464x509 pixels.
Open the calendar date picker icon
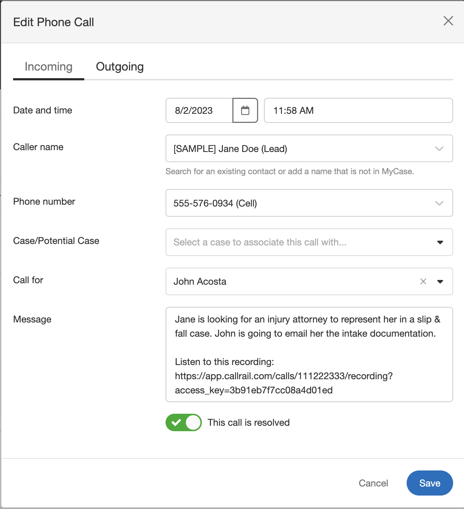[245, 111]
